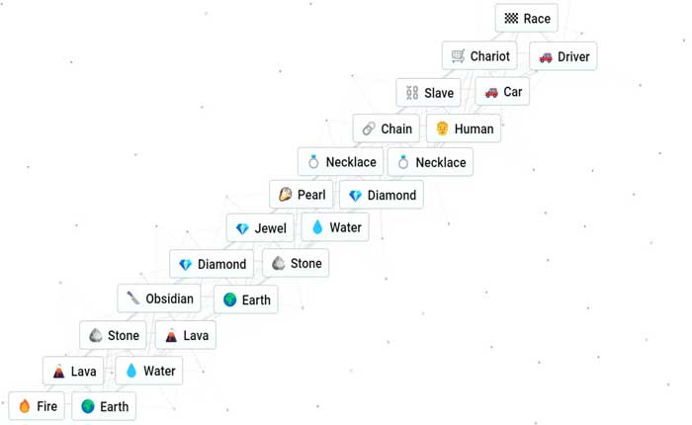Click the Stone tile beside Diamond
Viewport: 692px width, 425px height.
coord(296,264)
